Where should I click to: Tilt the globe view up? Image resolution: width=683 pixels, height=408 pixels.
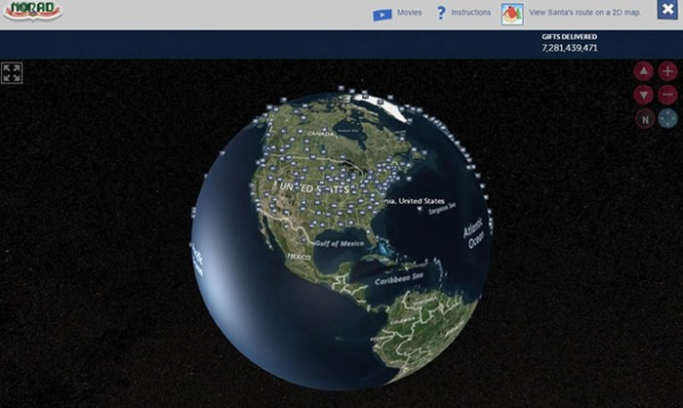tap(643, 71)
